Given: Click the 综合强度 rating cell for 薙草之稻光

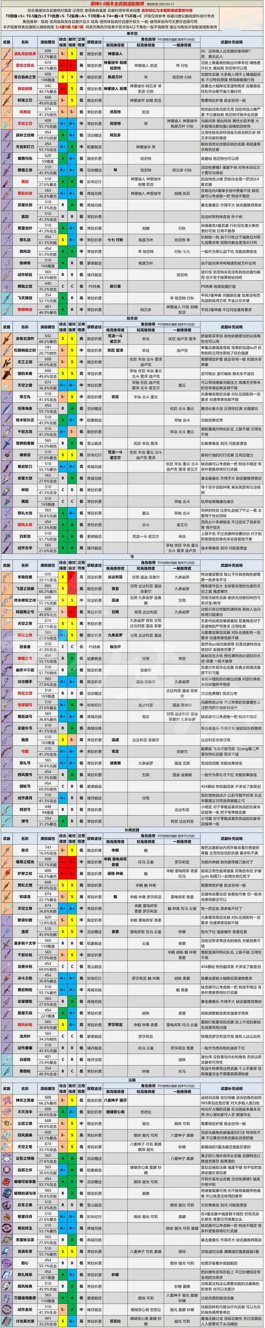Looking at the screenshot, I should 62,861.
